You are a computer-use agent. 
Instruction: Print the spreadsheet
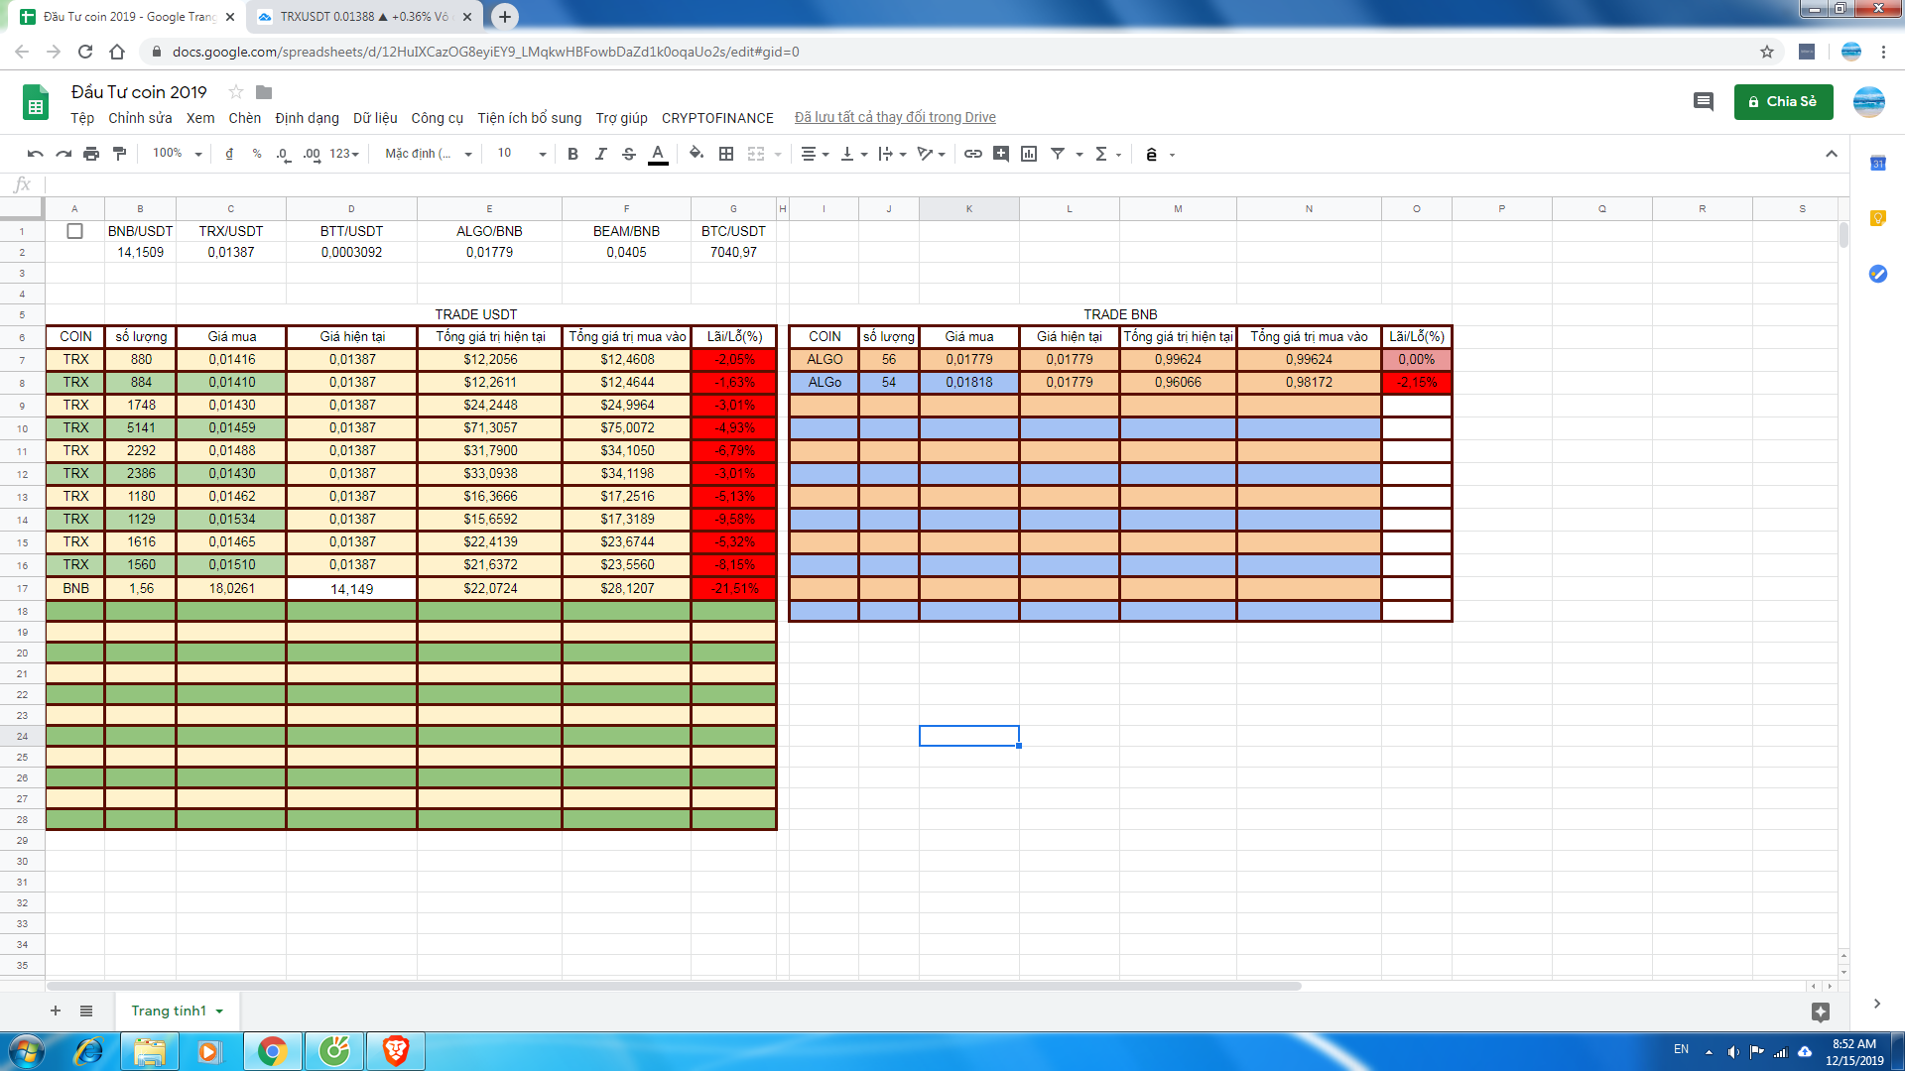[91, 154]
